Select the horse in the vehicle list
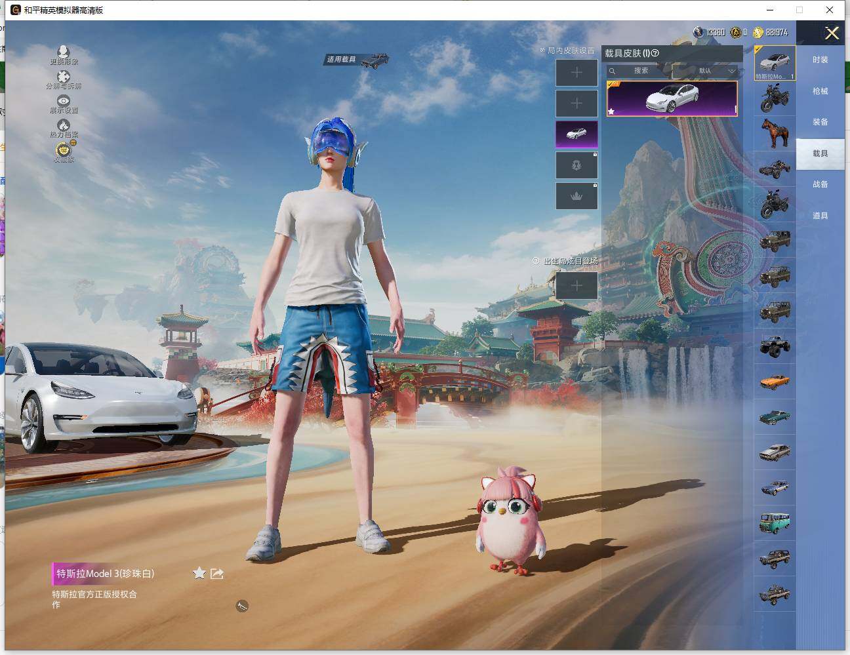 (x=775, y=134)
